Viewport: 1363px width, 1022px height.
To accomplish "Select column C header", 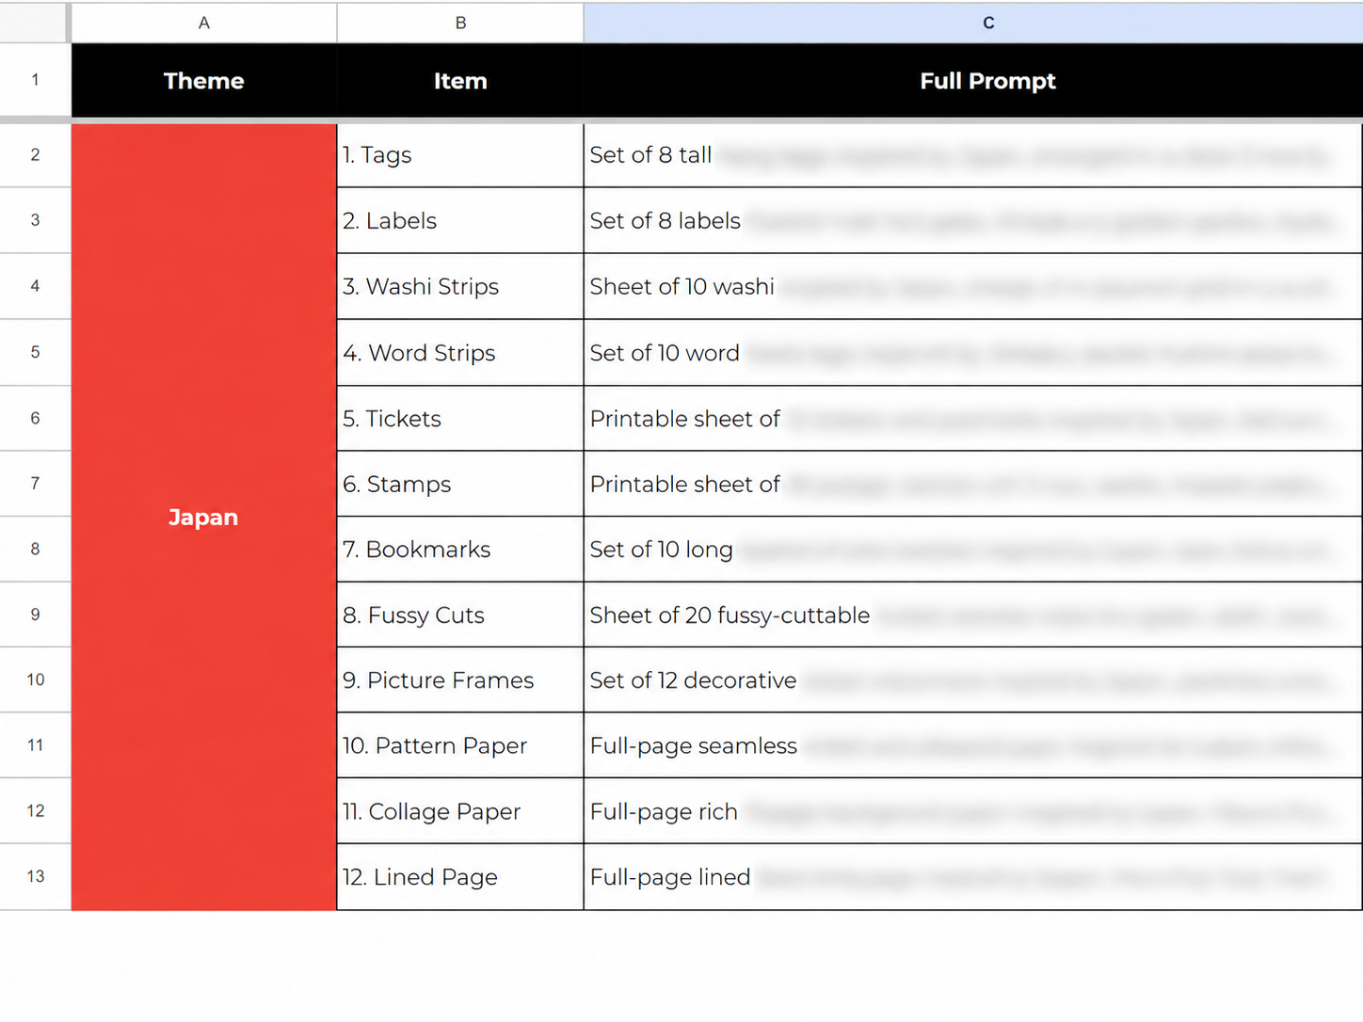I will pyautogui.click(x=973, y=23).
